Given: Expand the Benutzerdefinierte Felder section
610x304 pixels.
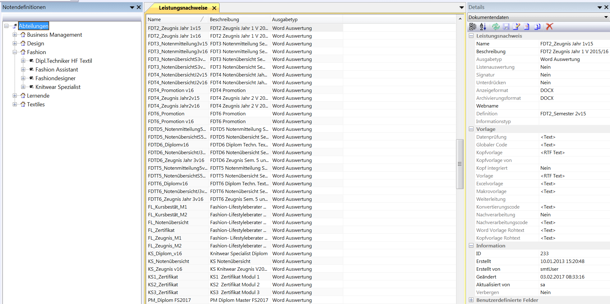Looking at the screenshot, I should click(471, 300).
